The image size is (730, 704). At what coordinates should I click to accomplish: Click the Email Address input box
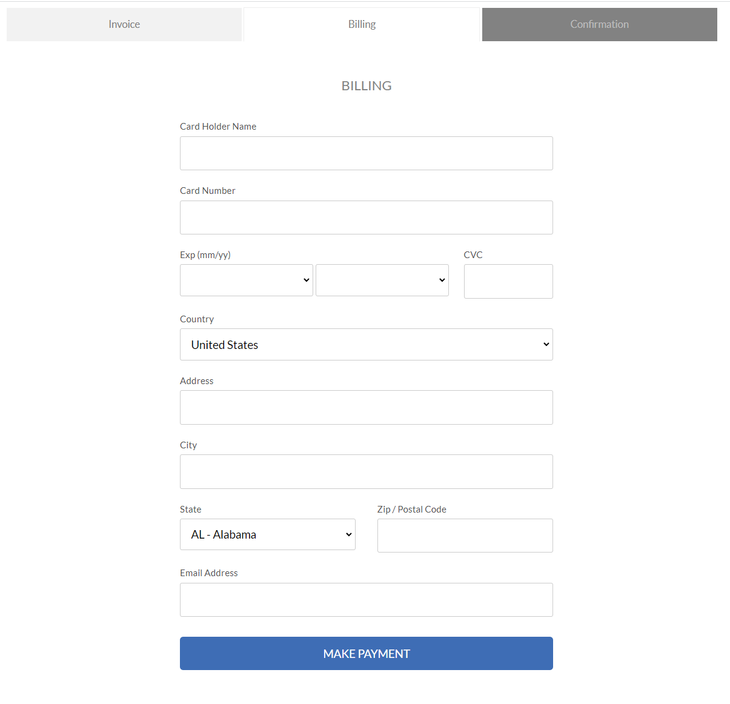coord(366,600)
